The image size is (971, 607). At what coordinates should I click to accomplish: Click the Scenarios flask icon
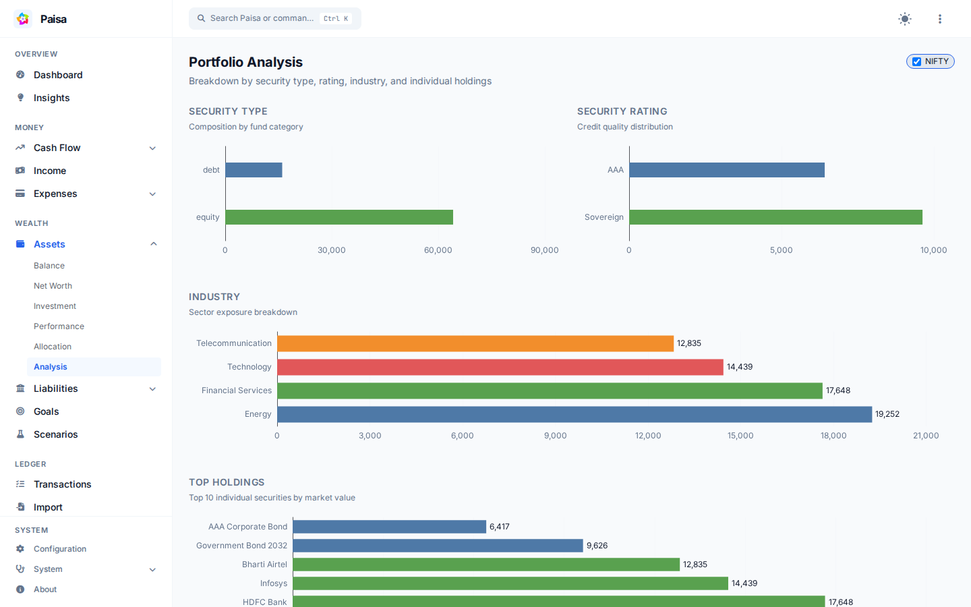coord(20,434)
